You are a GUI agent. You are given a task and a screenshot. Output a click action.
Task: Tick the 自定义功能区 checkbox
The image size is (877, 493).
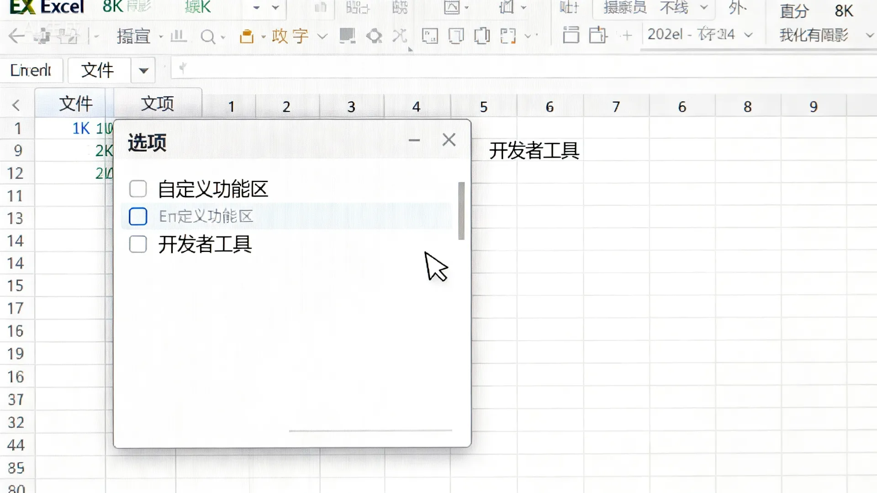(x=137, y=189)
